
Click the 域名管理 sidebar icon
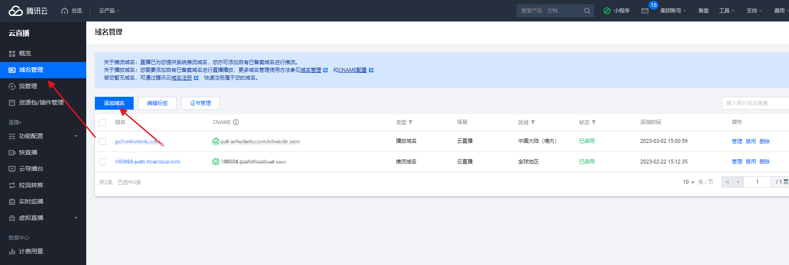pos(12,70)
